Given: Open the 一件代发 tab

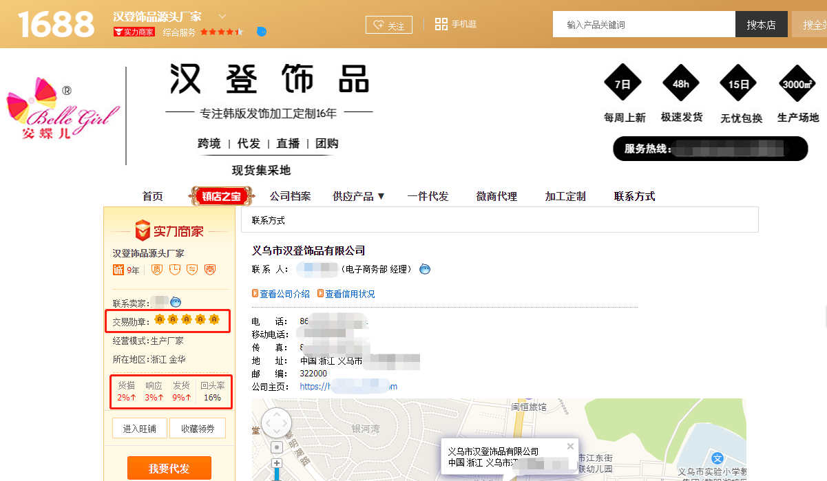Looking at the screenshot, I should (428, 196).
